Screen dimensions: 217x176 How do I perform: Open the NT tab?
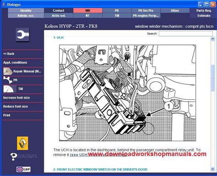(88, 16)
